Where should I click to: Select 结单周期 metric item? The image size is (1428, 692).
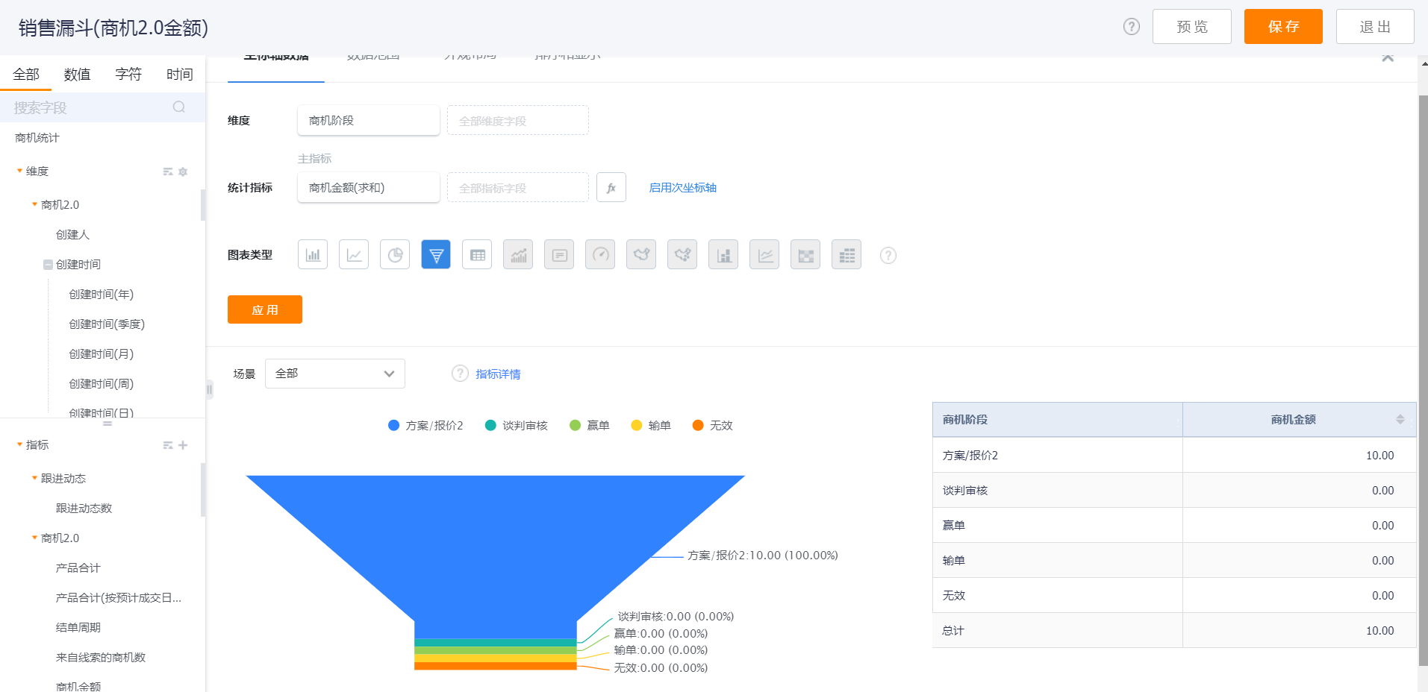point(78,628)
